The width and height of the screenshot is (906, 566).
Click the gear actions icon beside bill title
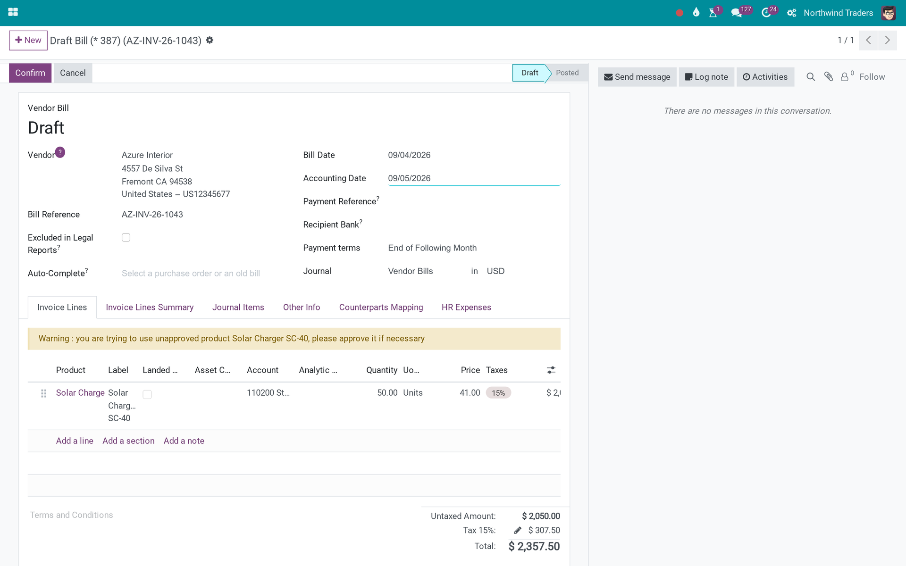[x=210, y=40]
